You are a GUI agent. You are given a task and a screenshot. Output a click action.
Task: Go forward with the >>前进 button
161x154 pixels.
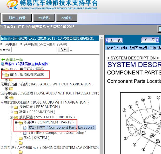pyautogui.click(x=66, y=18)
